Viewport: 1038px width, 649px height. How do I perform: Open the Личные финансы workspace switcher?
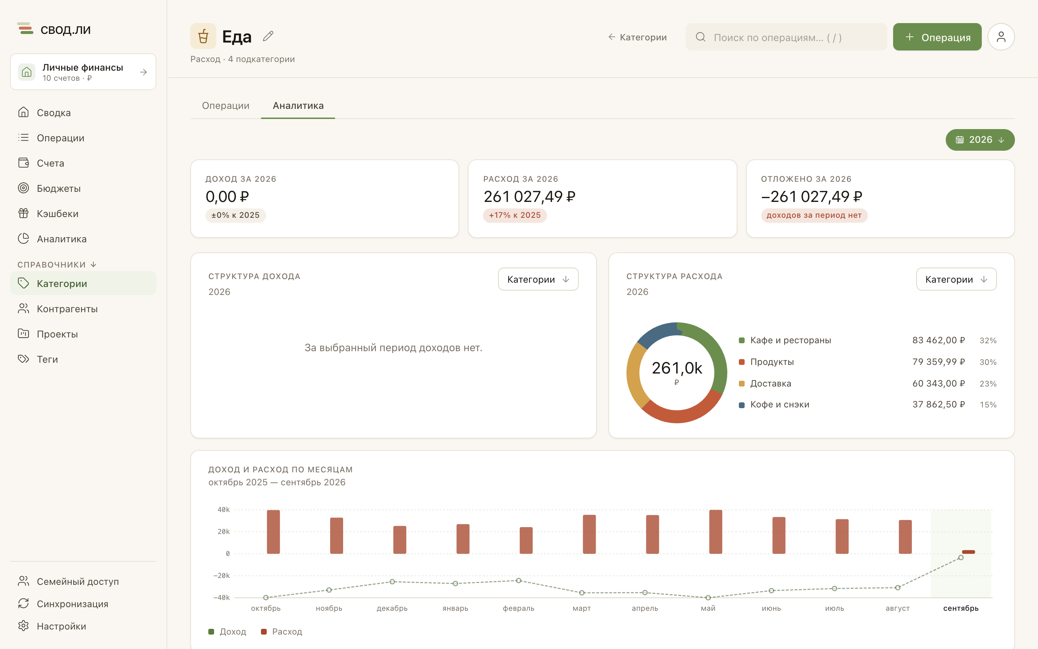83,72
